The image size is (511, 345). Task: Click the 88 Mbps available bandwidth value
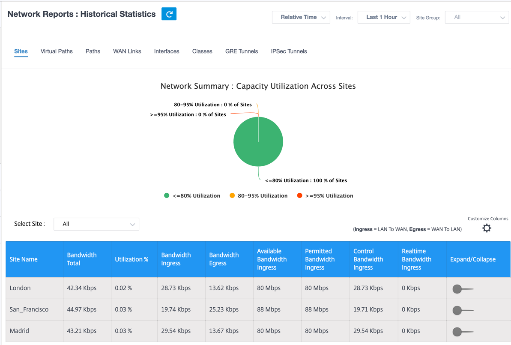coord(269,309)
